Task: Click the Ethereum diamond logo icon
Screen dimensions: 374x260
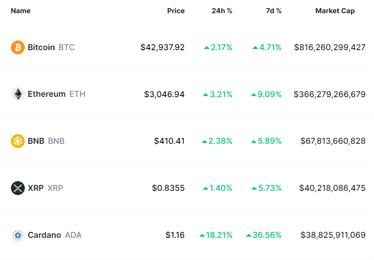Action: [18, 94]
